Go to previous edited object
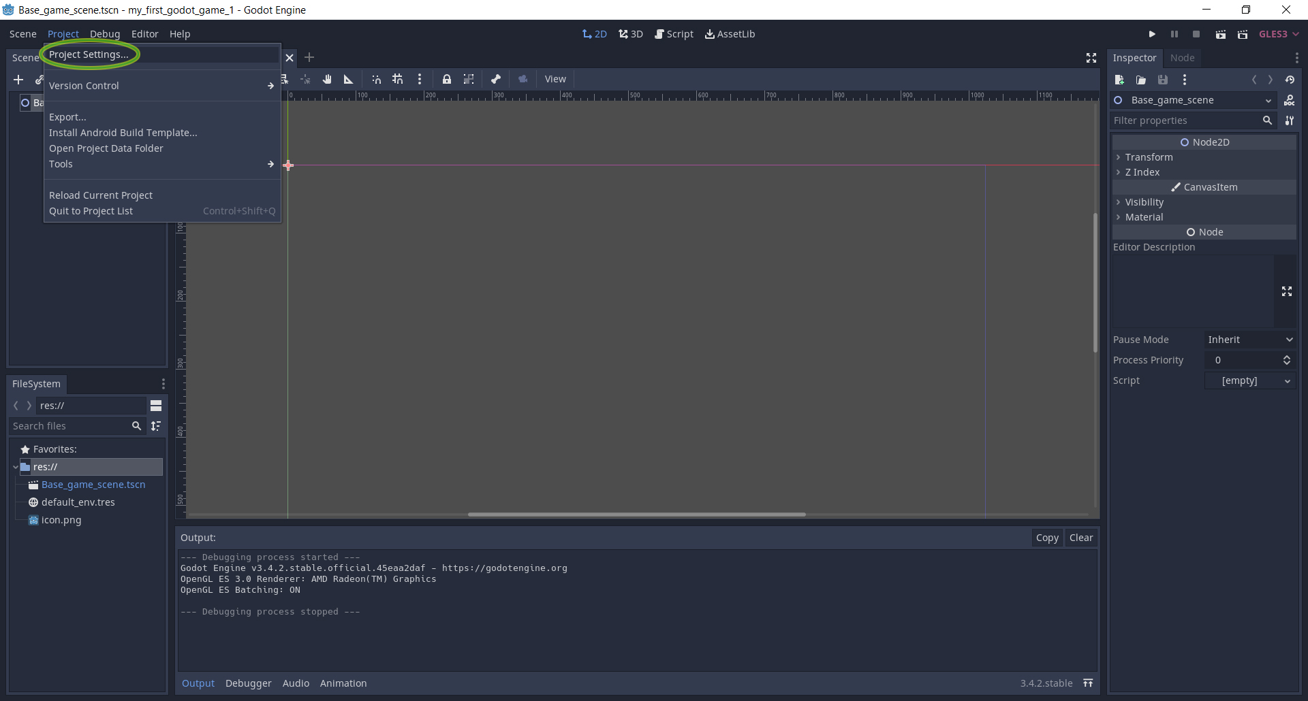The height and width of the screenshot is (701, 1308). click(x=1254, y=80)
